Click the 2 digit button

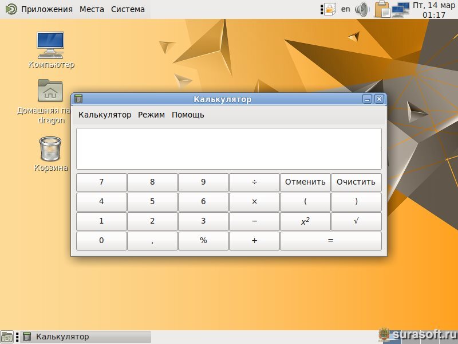tap(152, 221)
